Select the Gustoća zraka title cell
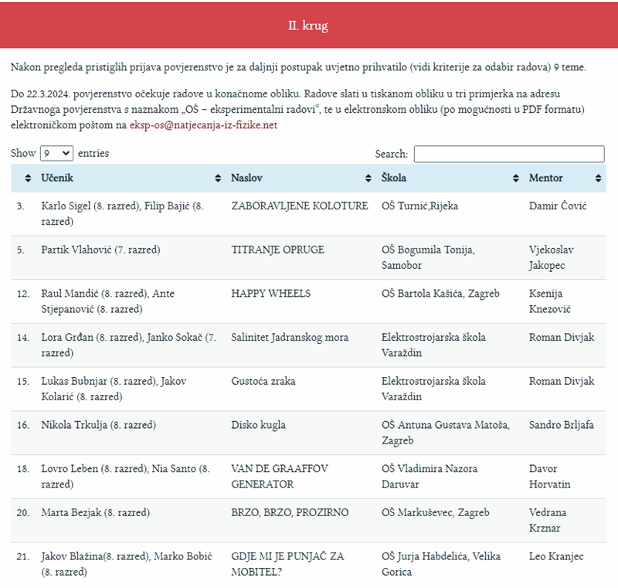The height and width of the screenshot is (588, 618). click(263, 381)
